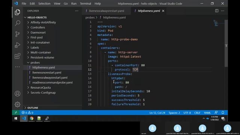Open readinesscommandprobe.yaml in explorer
Viewport: 240px width, 135px height.
[53, 82]
